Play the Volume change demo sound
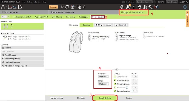 pyautogui.click(x=133, y=80)
